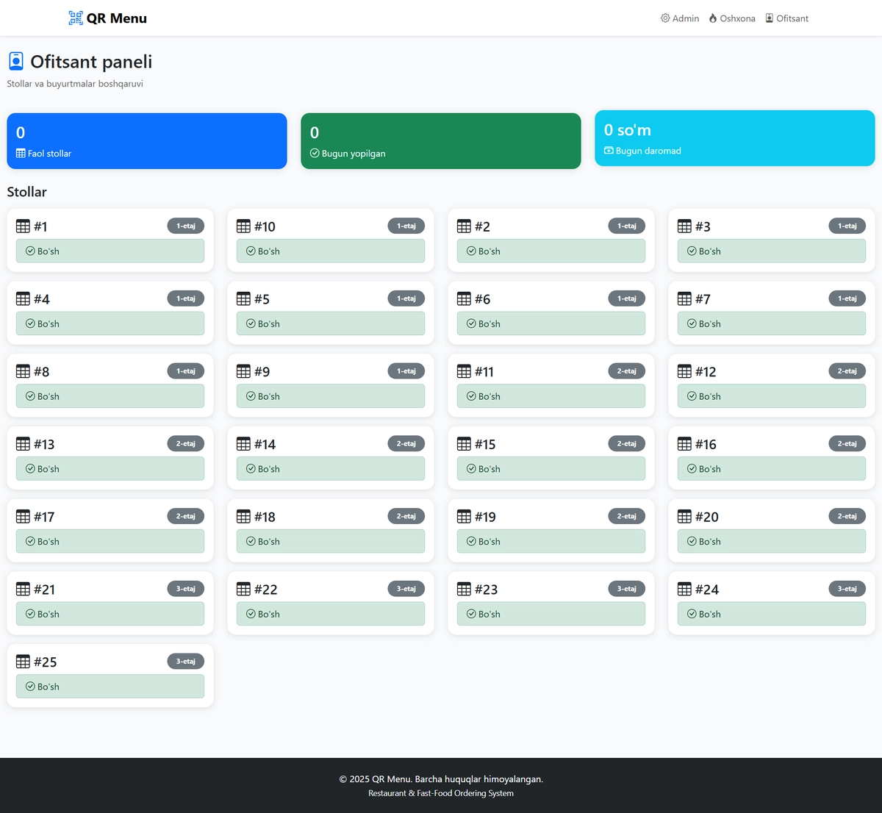The width and height of the screenshot is (882, 813).
Task: Select Bo'sh status bar of table #9
Action: pos(331,396)
